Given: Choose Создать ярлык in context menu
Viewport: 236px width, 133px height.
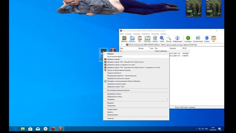Looking at the screenshot, I should coord(136,109).
